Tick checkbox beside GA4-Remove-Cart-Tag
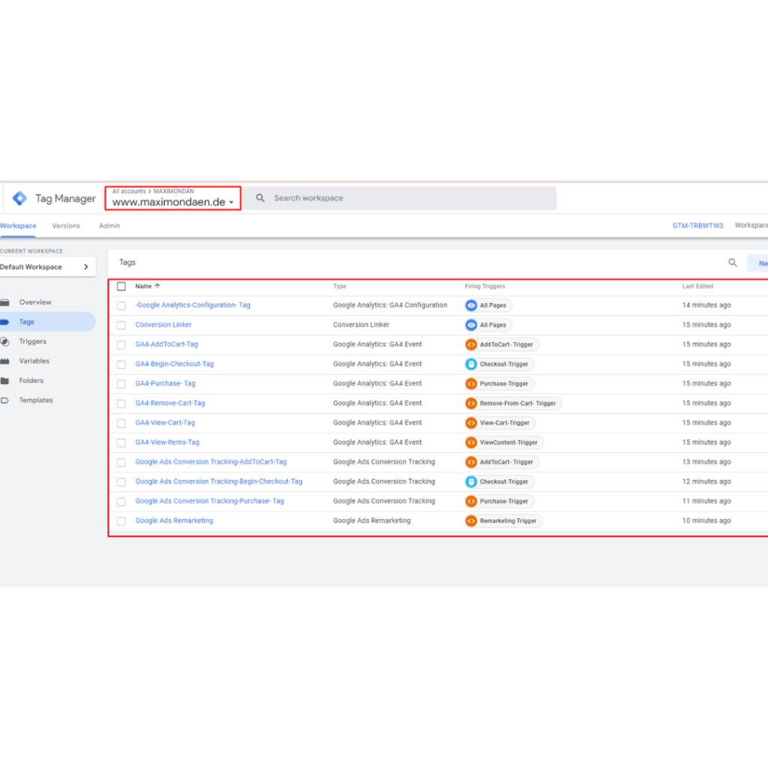This screenshot has width=768, height=768. pos(121,403)
